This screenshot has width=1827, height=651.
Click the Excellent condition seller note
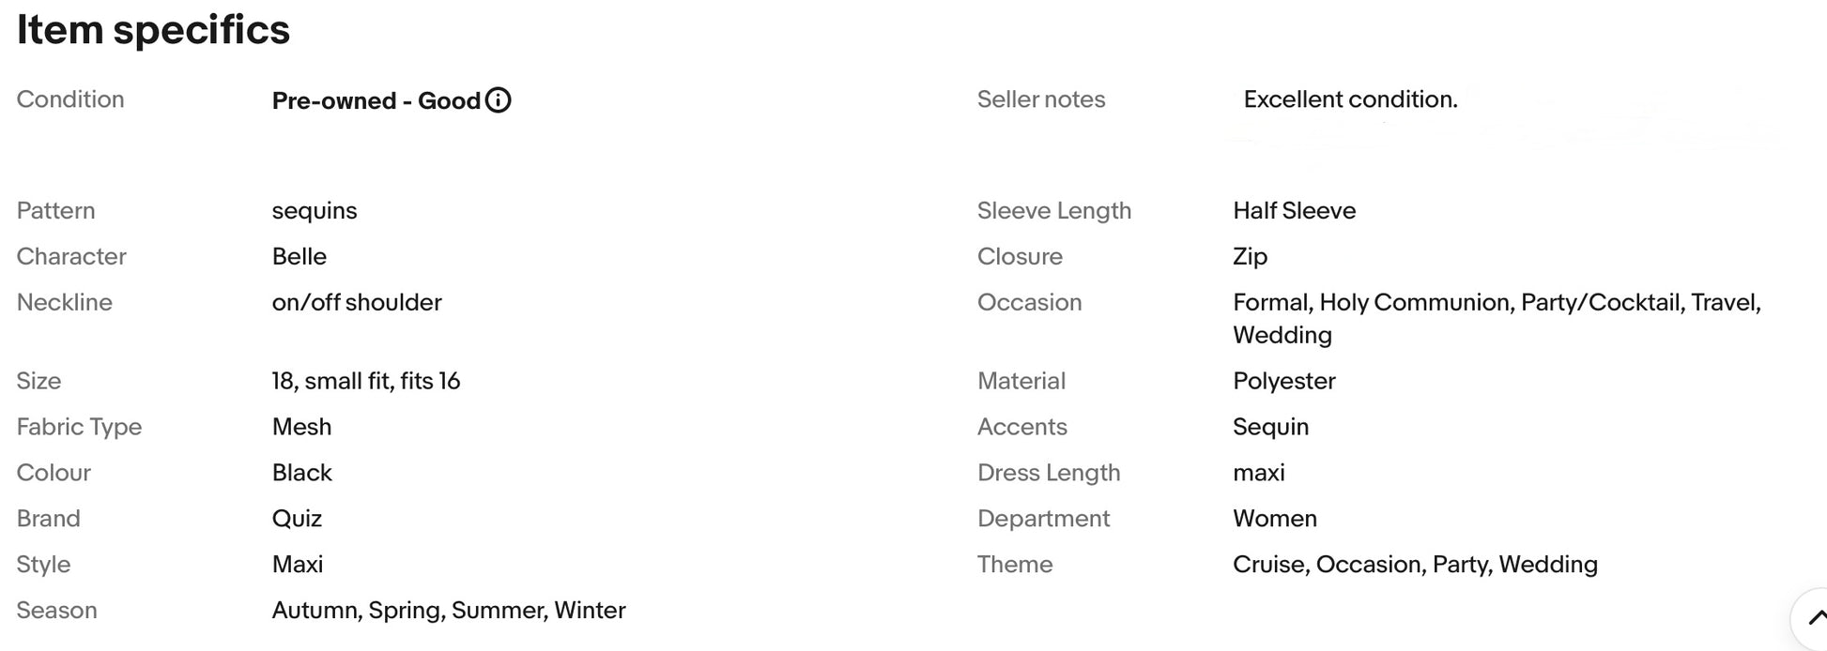tap(1350, 99)
